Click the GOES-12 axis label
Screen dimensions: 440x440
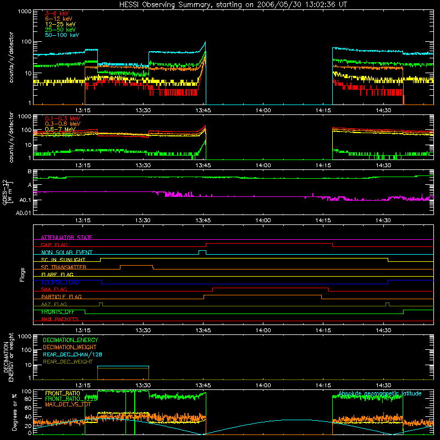coord(7,192)
